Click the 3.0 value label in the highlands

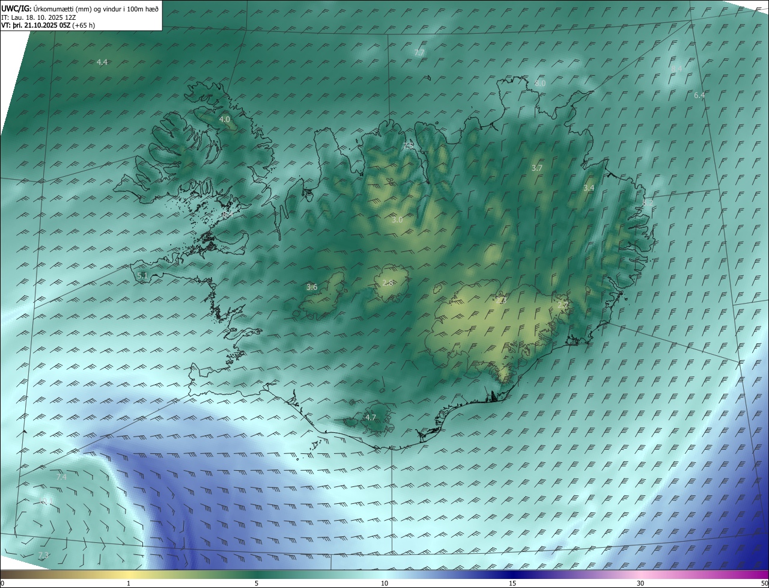tap(397, 220)
